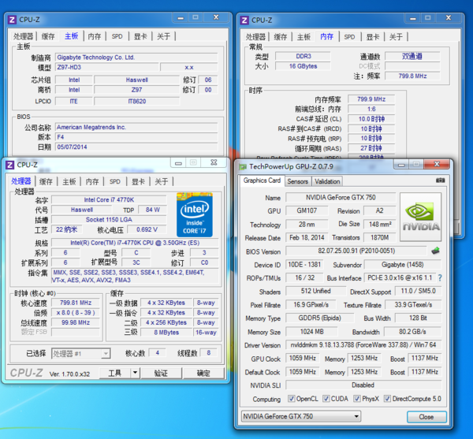Open the 处理器 tab in motherboard CPU-Z window
Image resolution: width=473 pixels, height=439 pixels.
pos(23,36)
